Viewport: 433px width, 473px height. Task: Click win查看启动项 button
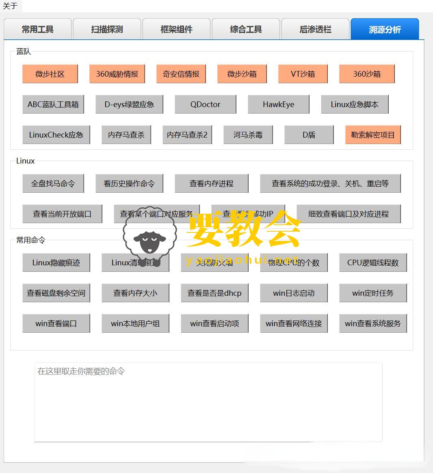pyautogui.click(x=214, y=323)
